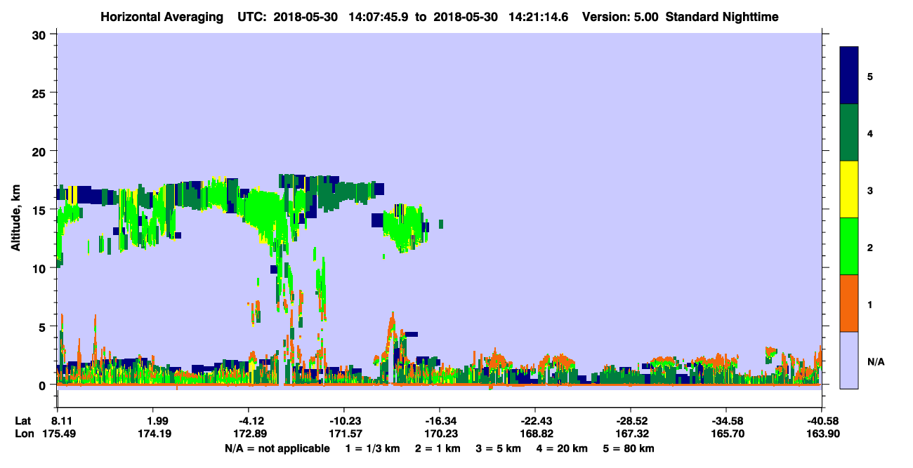The image size is (913, 468).
Task: Click the legend text 'N/A = not applicable'
Action: coord(277,448)
